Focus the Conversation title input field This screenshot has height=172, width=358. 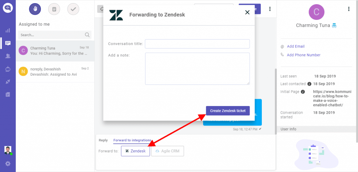[197, 44]
